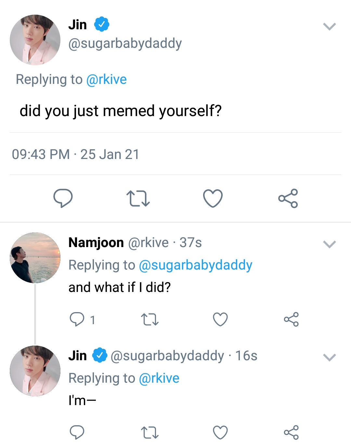The height and width of the screenshot is (448, 351).
Task: Reply to Jin's "I'm—" tweet
Action: [77, 432]
